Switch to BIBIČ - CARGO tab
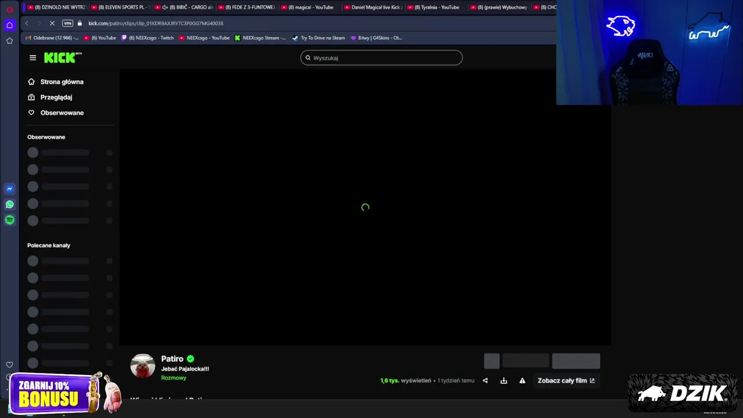 click(185, 8)
